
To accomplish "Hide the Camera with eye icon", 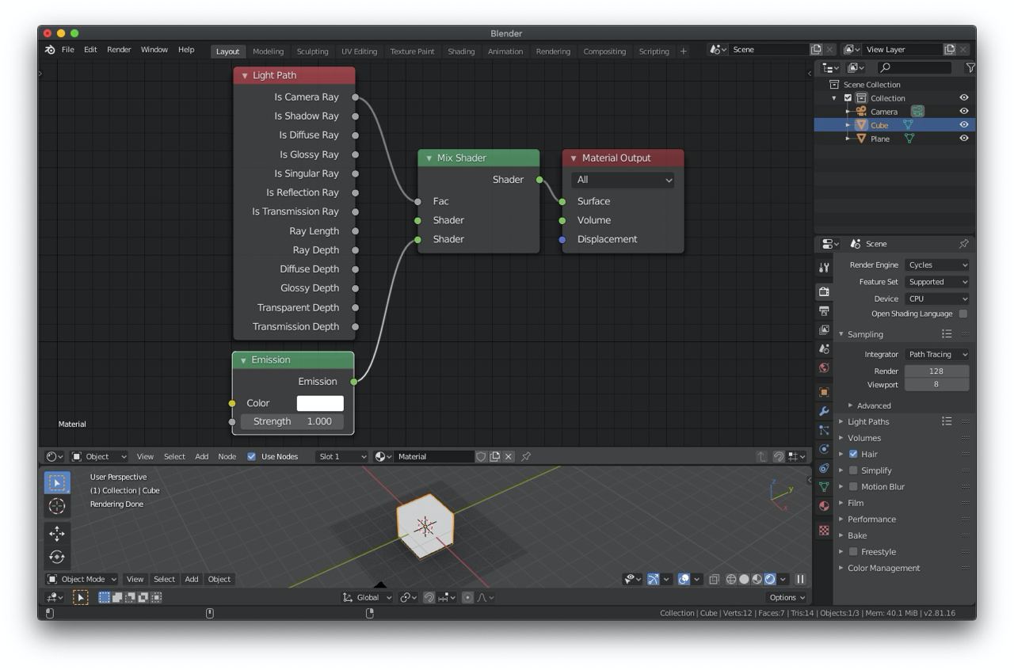I will 964,112.
